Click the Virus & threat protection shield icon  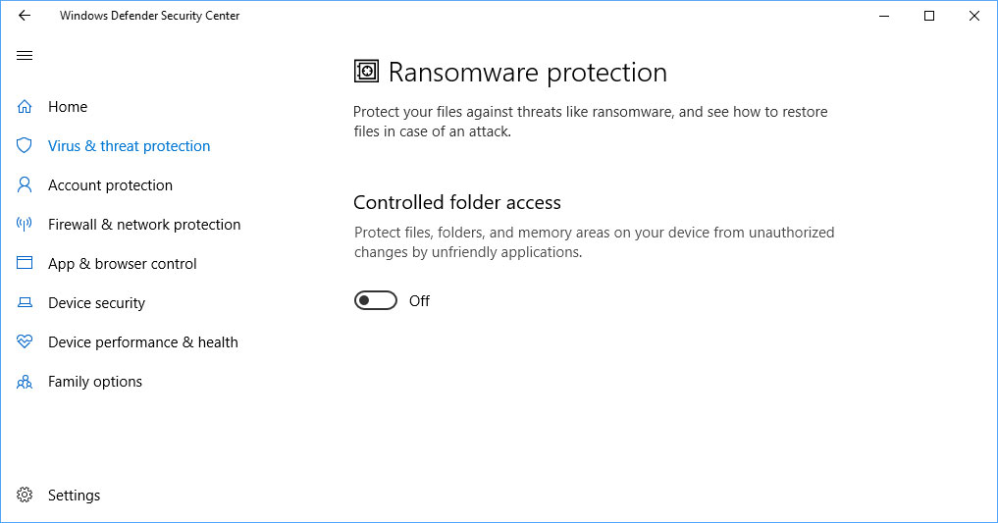pyautogui.click(x=25, y=146)
